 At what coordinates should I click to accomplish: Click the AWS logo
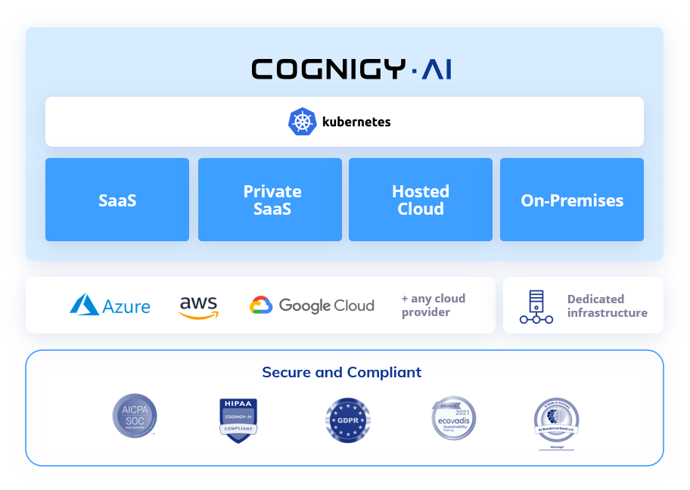pyautogui.click(x=197, y=305)
